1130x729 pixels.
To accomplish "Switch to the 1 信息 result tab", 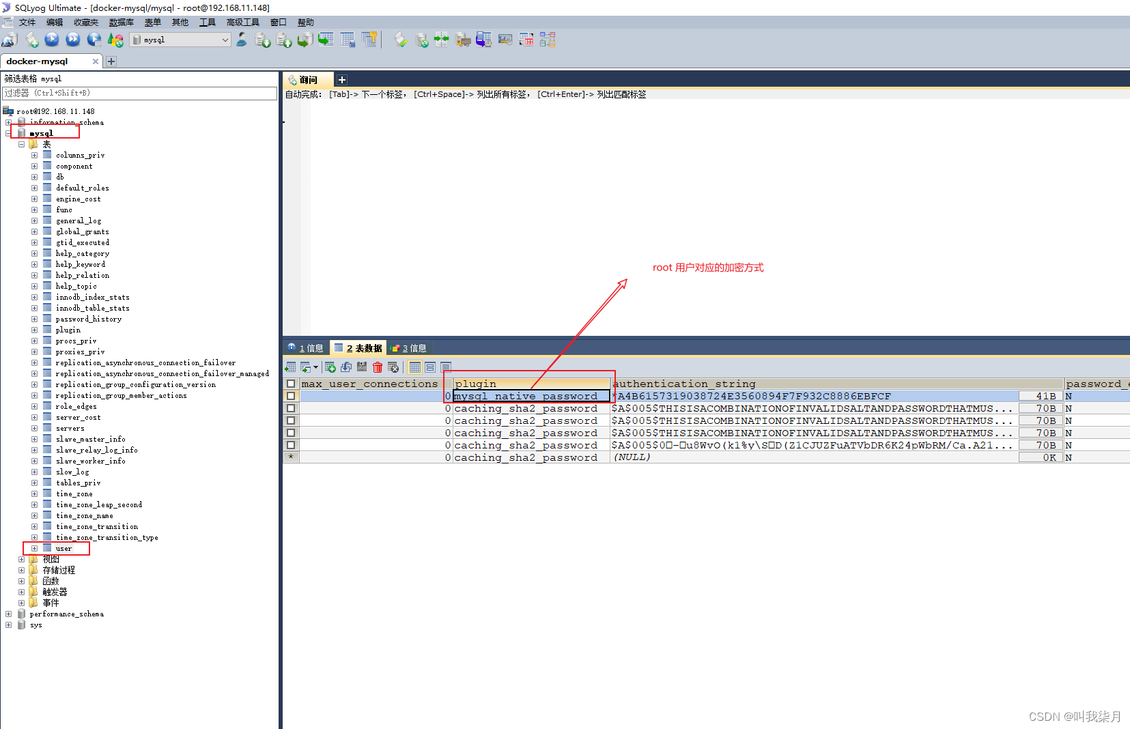I will point(306,348).
